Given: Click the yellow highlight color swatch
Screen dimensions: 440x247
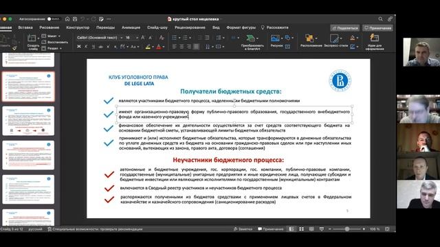Looking at the screenshot, I should coord(148,47).
